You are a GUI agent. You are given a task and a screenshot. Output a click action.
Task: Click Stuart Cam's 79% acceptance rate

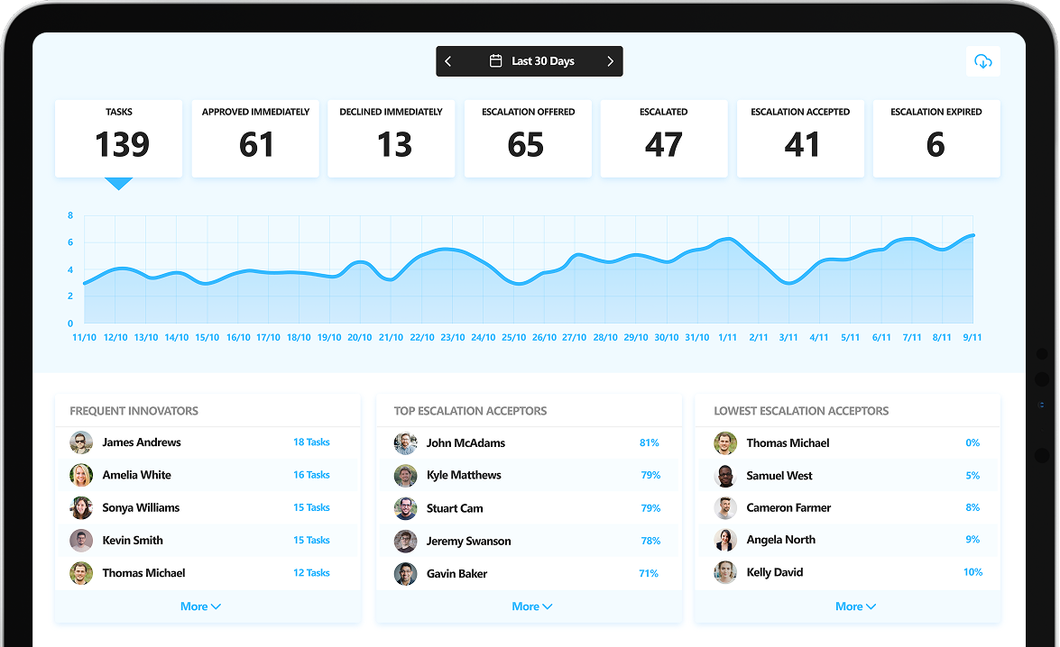click(x=650, y=508)
